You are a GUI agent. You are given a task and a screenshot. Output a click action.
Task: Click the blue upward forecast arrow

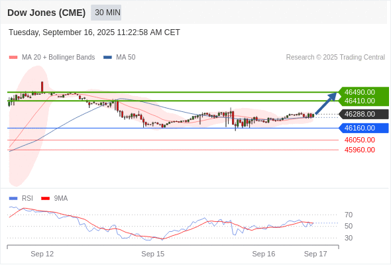(x=326, y=103)
